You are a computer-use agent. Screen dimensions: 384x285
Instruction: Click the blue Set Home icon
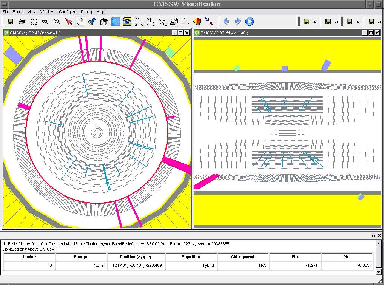point(115,22)
